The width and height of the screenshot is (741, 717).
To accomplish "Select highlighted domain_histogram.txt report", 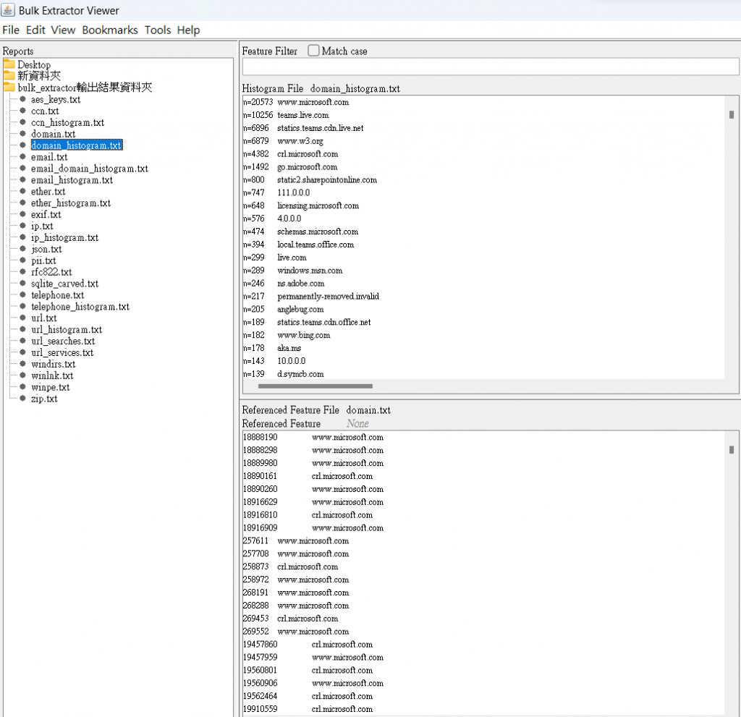I will coord(77,145).
